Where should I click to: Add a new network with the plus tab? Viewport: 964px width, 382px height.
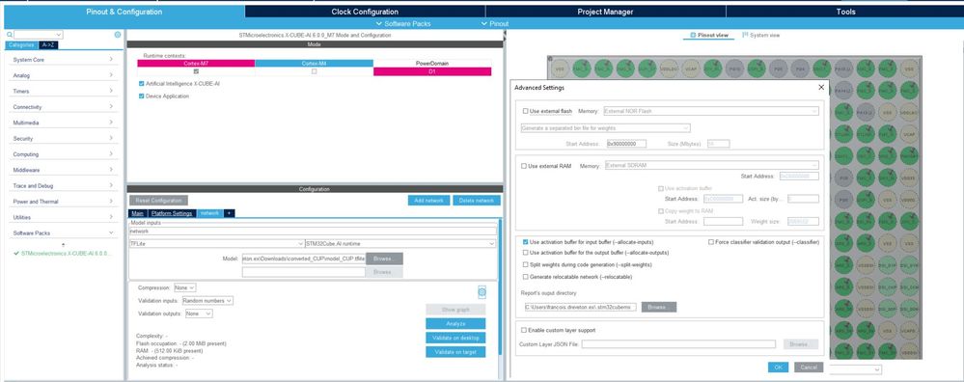229,213
